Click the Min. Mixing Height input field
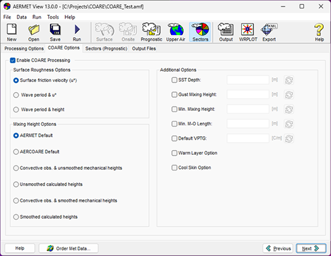 tap(248, 109)
